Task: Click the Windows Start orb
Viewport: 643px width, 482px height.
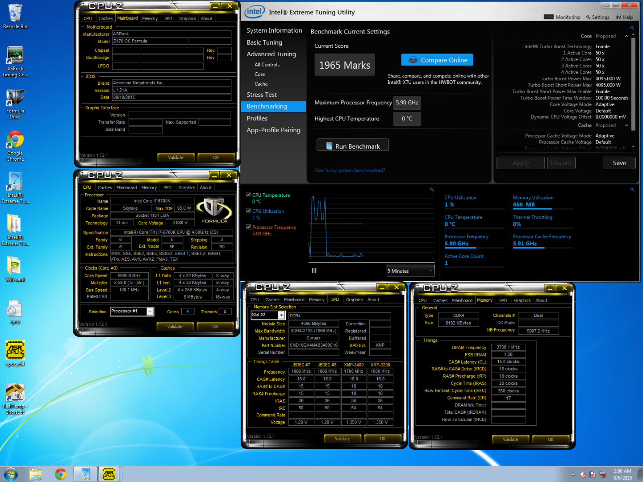Action: [11, 474]
